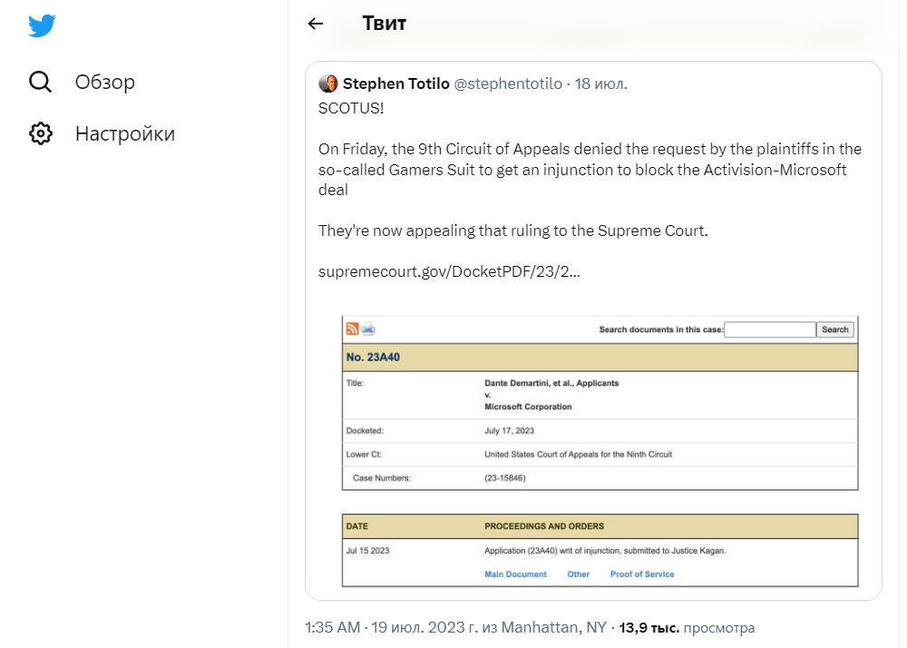This screenshot has width=907, height=648.
Task: Click the 13,9 тыс. просмотра count
Action: [687, 628]
